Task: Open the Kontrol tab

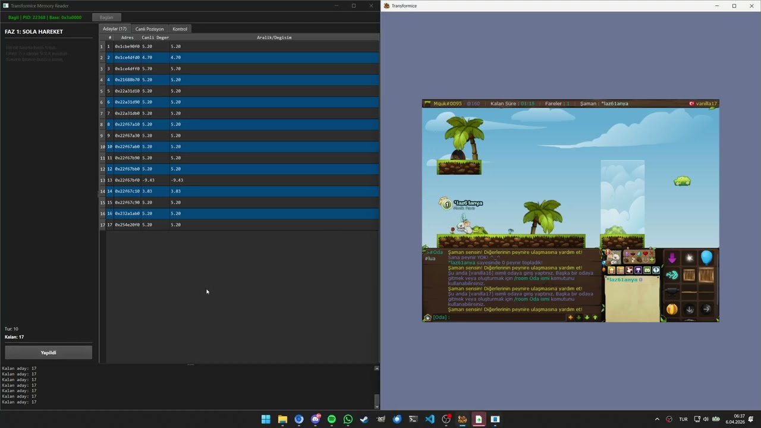Action: [x=180, y=29]
